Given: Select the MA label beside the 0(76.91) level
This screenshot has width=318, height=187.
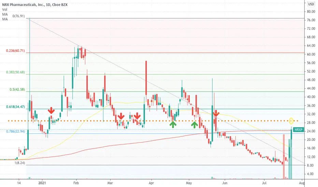Looking at the screenshot, I should coord(5,19).
